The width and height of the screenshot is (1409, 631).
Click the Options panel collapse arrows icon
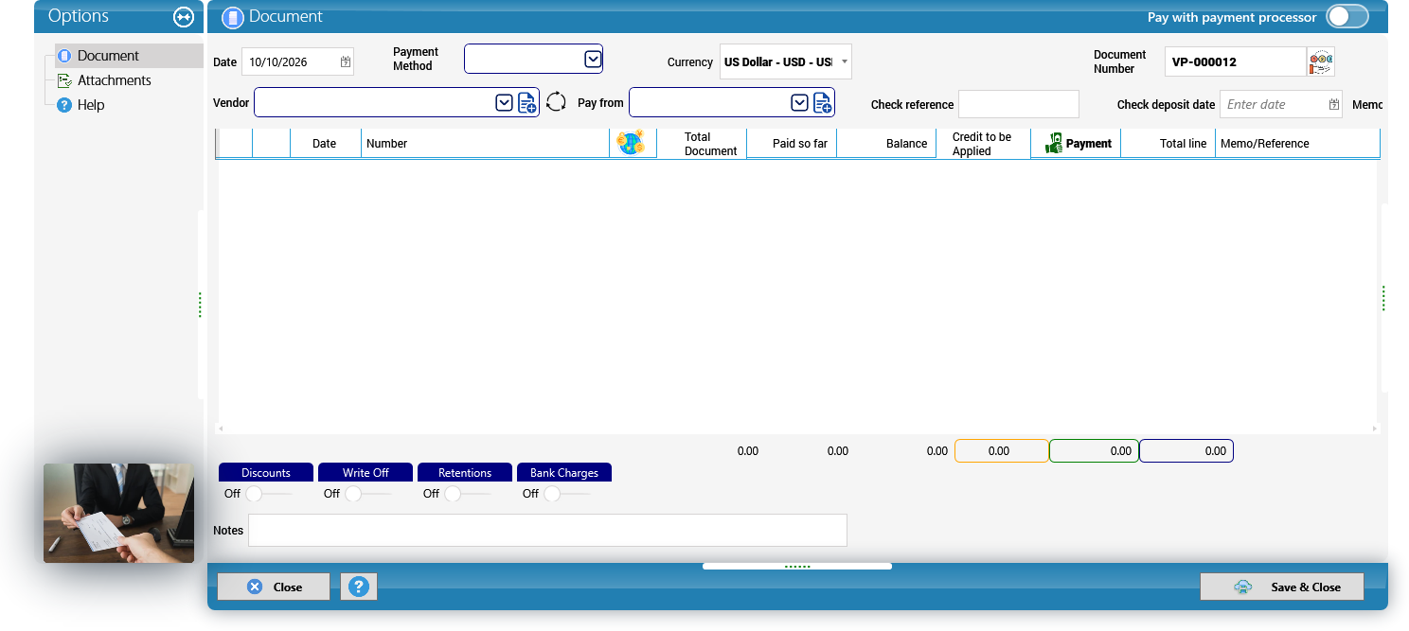(184, 17)
